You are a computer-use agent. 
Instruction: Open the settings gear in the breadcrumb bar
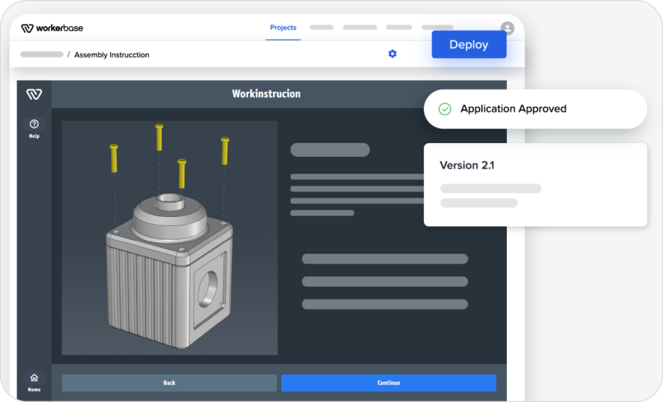click(392, 54)
